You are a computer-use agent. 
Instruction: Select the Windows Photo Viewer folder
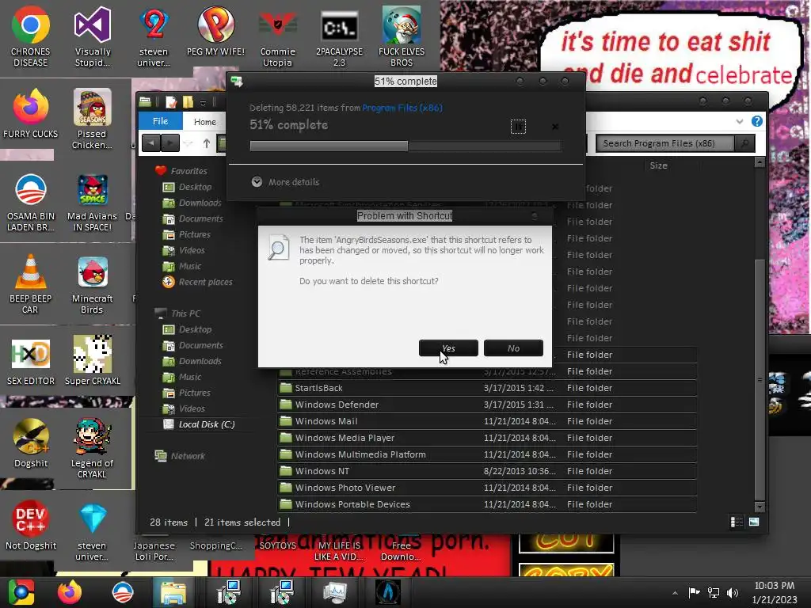click(x=487, y=488)
